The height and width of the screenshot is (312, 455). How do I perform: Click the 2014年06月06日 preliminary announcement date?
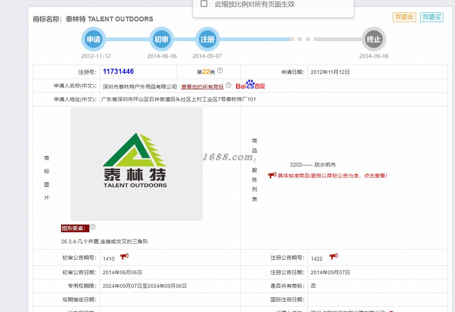click(x=122, y=272)
